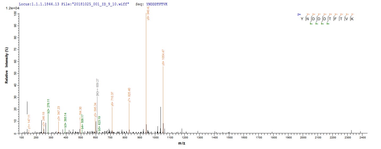This screenshot has height=149, width=381.
Task: Click the y6+ 710.37 fragment label
Action: click(x=112, y=99)
